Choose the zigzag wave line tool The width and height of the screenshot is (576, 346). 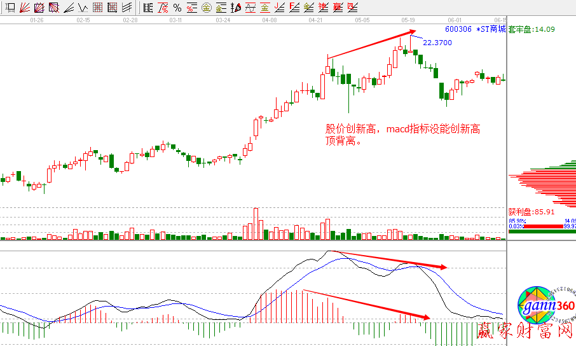point(83,8)
